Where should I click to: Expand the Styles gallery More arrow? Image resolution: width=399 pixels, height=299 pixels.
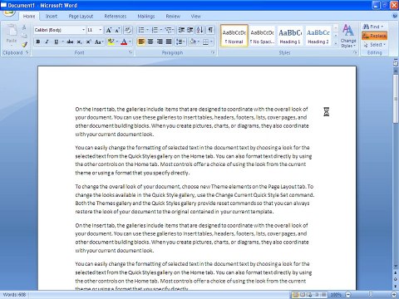(336, 43)
